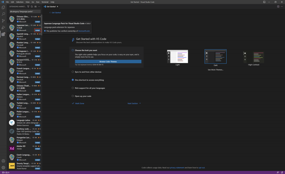Open the Manage gear icon
Viewport: 285px width, 174px height.
[x=3, y=168]
